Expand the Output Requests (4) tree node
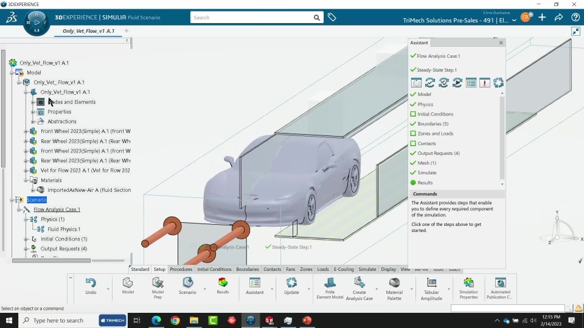This screenshot has width=584, height=328. (x=26, y=249)
